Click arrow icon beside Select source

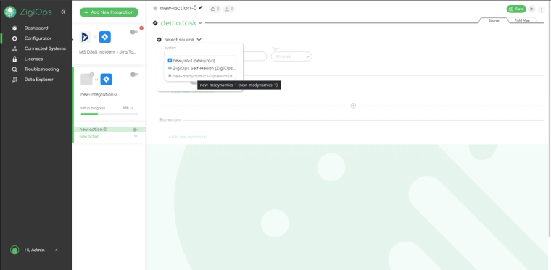pyautogui.click(x=159, y=40)
